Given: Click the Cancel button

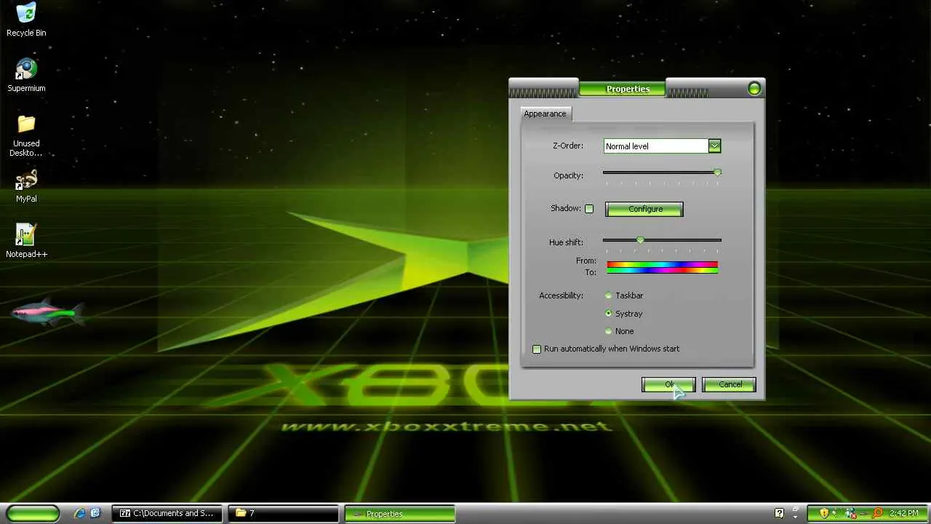Looking at the screenshot, I should pos(730,384).
